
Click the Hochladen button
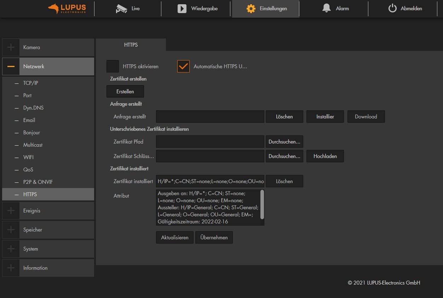[325, 156]
